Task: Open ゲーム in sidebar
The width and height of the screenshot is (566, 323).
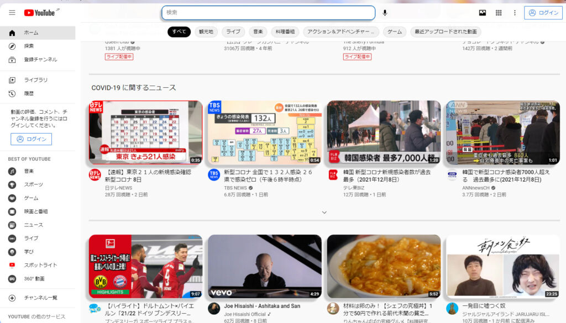Action: coord(38,198)
